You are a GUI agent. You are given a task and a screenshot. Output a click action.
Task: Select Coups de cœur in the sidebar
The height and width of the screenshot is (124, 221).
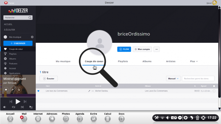[16, 49]
